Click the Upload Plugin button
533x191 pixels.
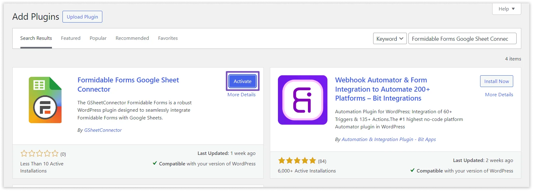pos(82,17)
